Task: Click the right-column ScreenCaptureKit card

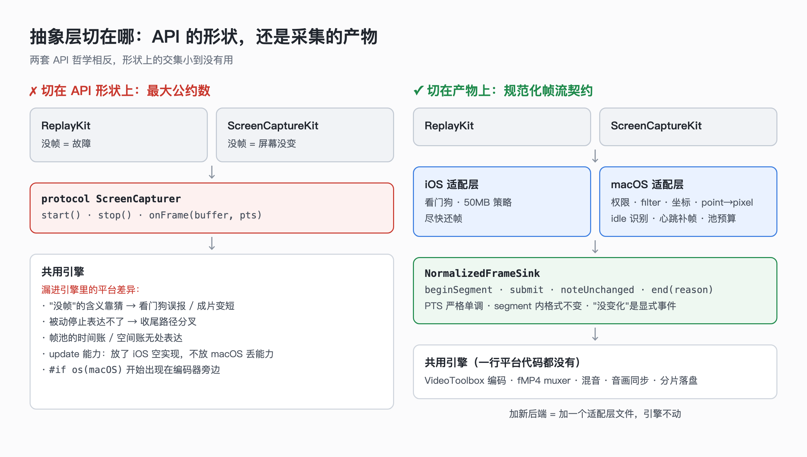Action: 688,127
